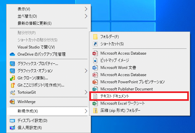The width and height of the screenshot is (195, 133).
Task: Create new フォルダー(F)
Action: coord(140,37)
